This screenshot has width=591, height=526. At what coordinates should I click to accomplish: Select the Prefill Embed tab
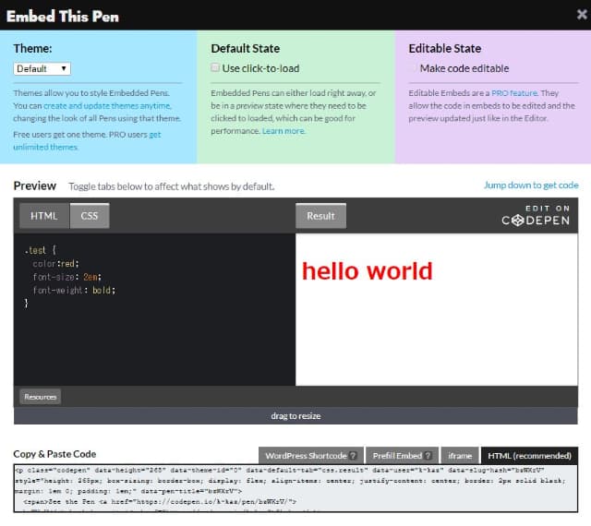pyautogui.click(x=402, y=456)
